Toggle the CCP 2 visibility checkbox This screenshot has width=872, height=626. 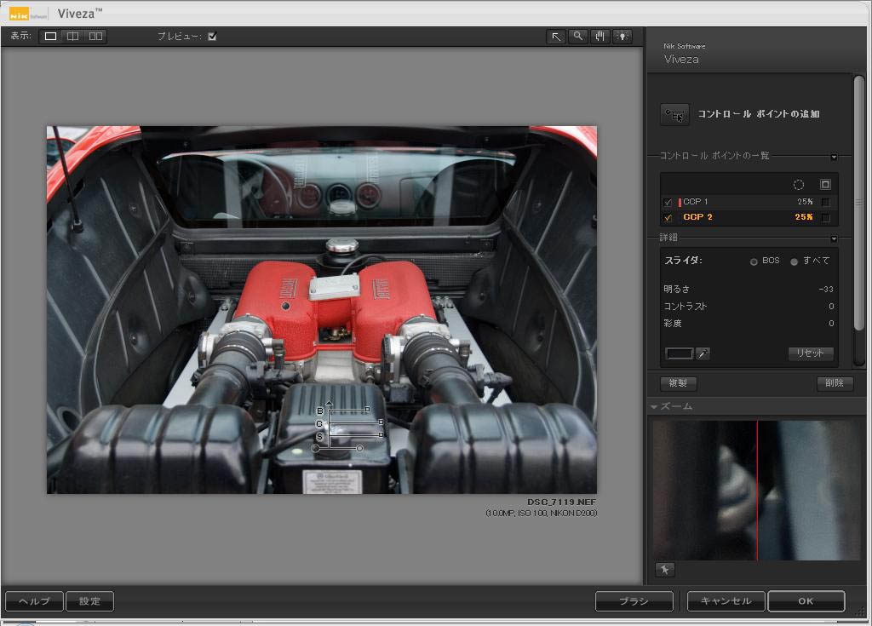[668, 218]
